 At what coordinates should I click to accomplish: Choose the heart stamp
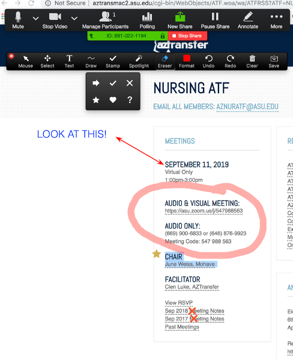coord(113,100)
